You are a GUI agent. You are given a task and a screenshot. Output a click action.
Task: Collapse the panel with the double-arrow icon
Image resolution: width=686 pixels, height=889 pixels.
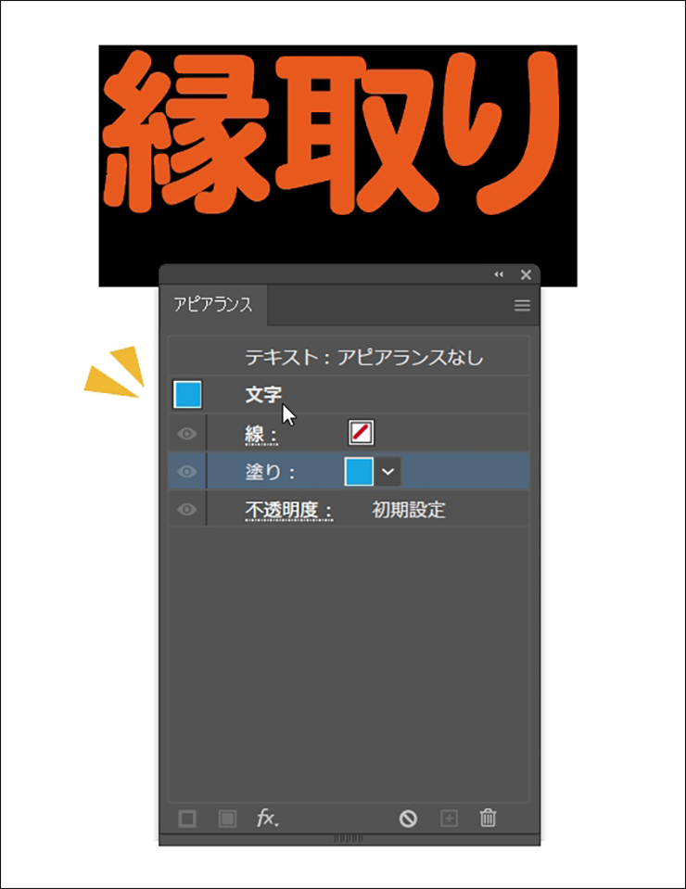[x=499, y=275]
